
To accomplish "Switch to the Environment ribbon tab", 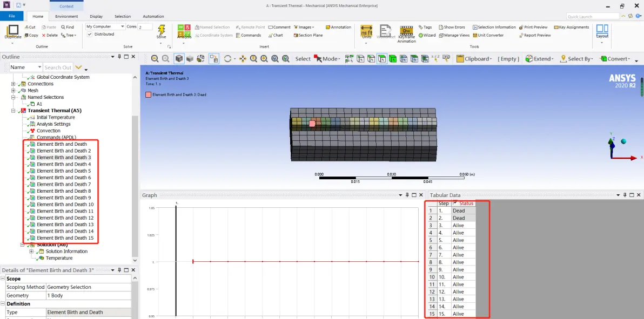I will point(66,16).
